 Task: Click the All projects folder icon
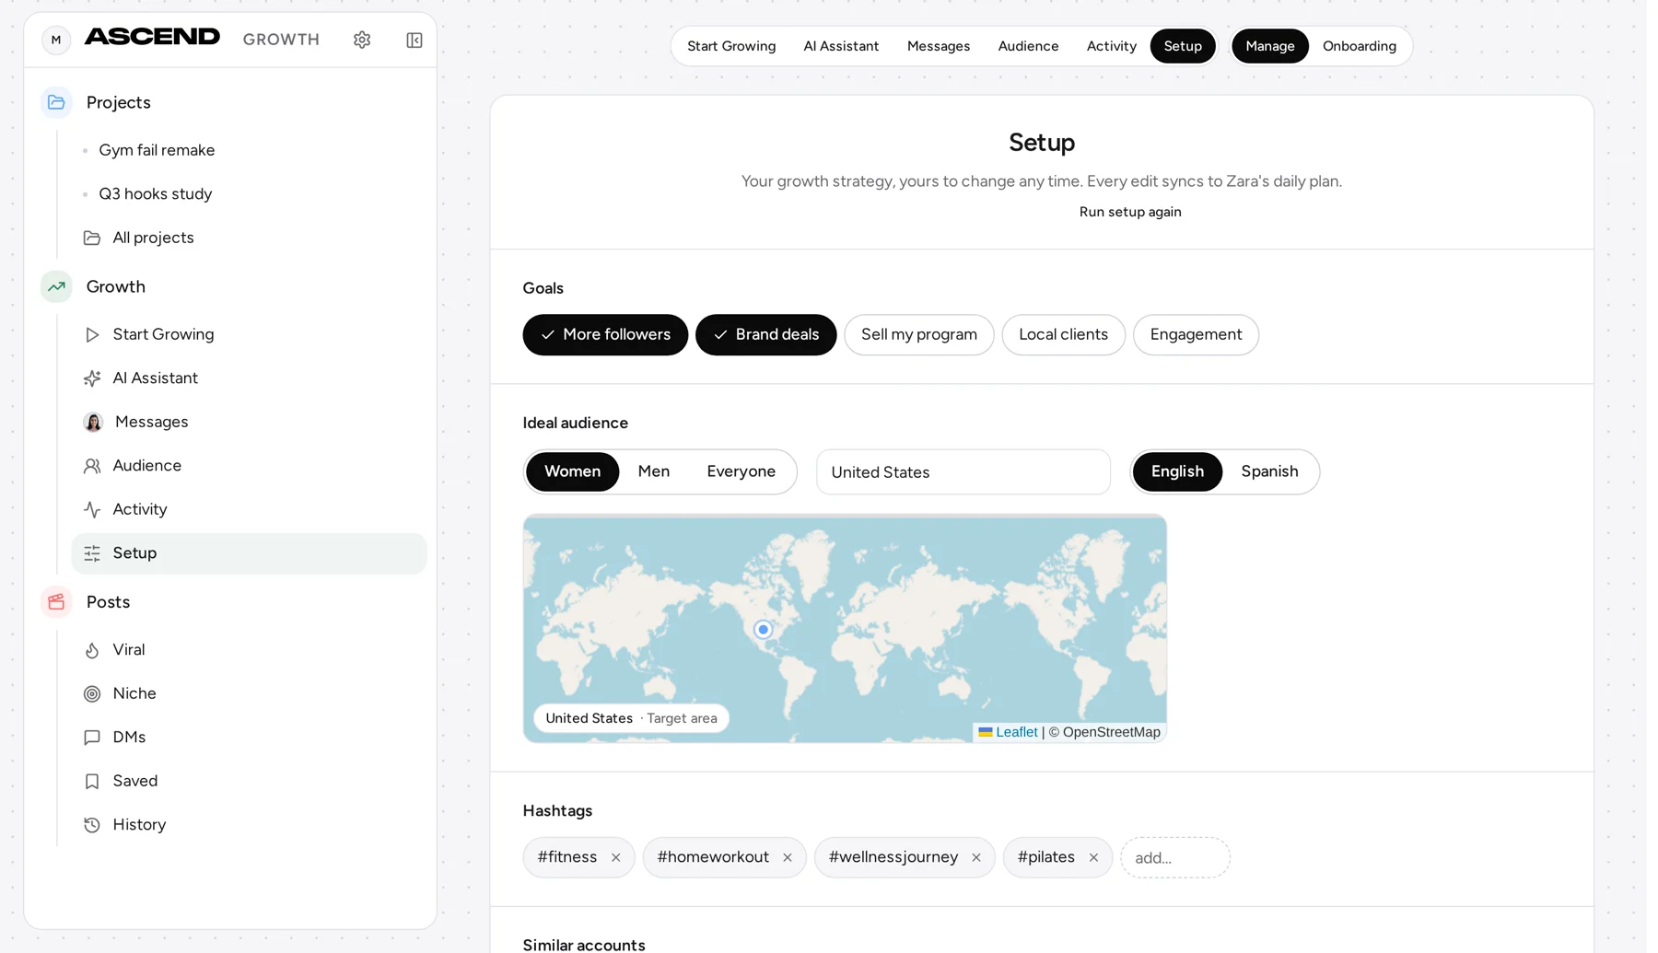pyautogui.click(x=92, y=238)
